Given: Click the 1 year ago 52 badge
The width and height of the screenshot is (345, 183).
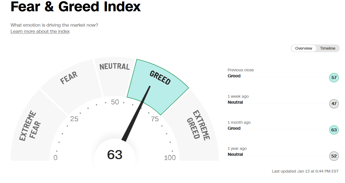Looking at the screenshot, I should coord(334,156).
